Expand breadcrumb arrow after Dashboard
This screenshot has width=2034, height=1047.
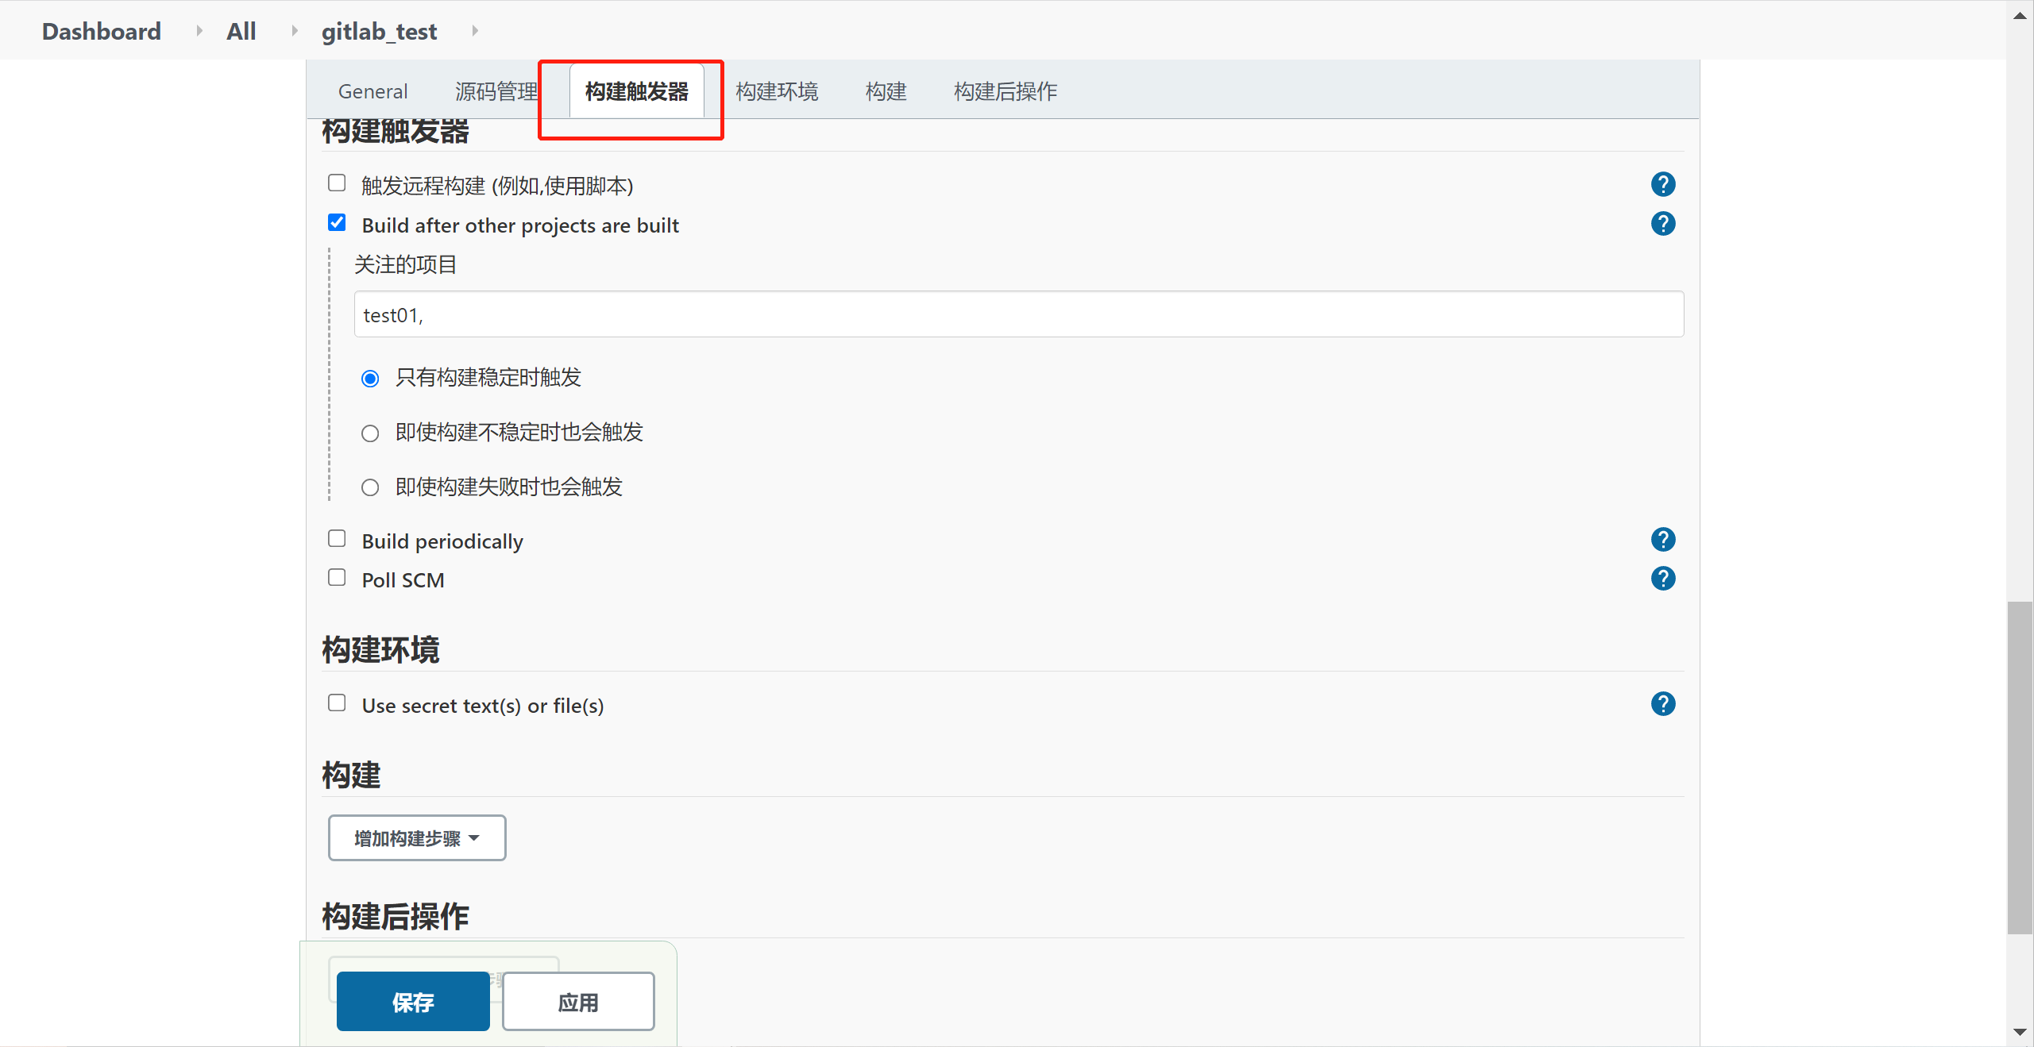click(x=199, y=31)
